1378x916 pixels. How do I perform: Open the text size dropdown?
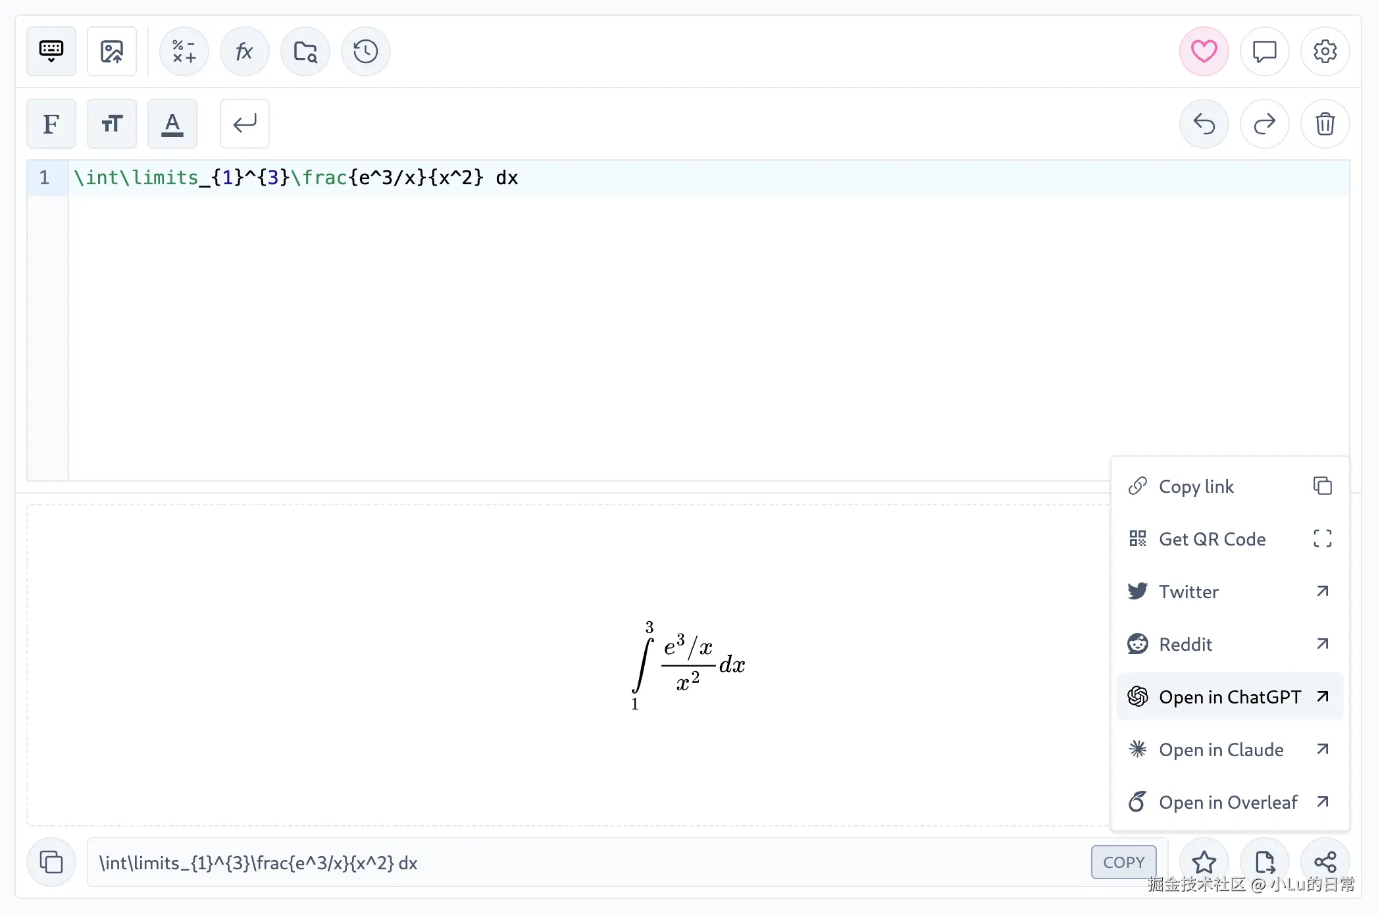[x=112, y=124]
